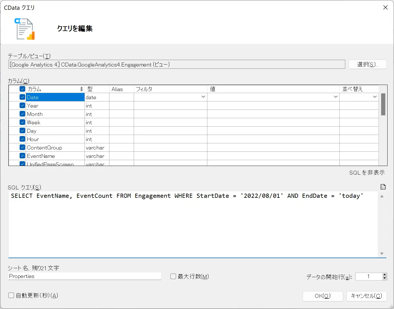Click the CData query document icon
This screenshot has height=309, width=394.
25,29
